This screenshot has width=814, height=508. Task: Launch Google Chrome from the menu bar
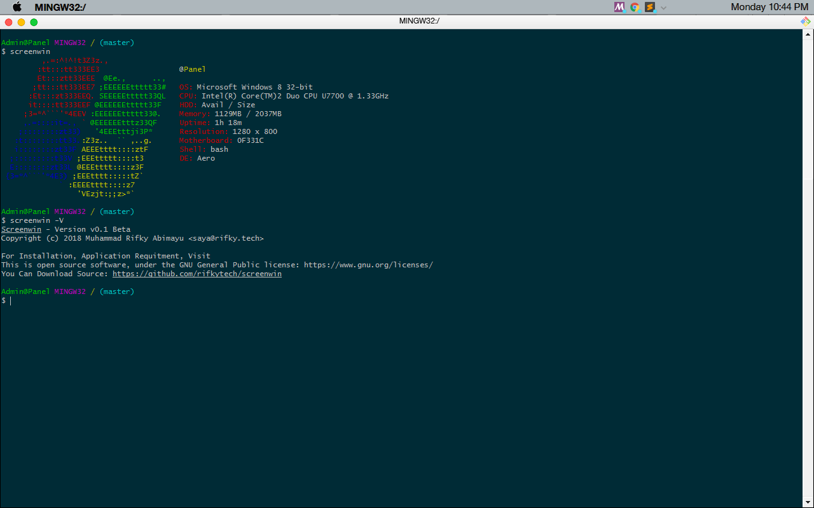click(x=634, y=7)
